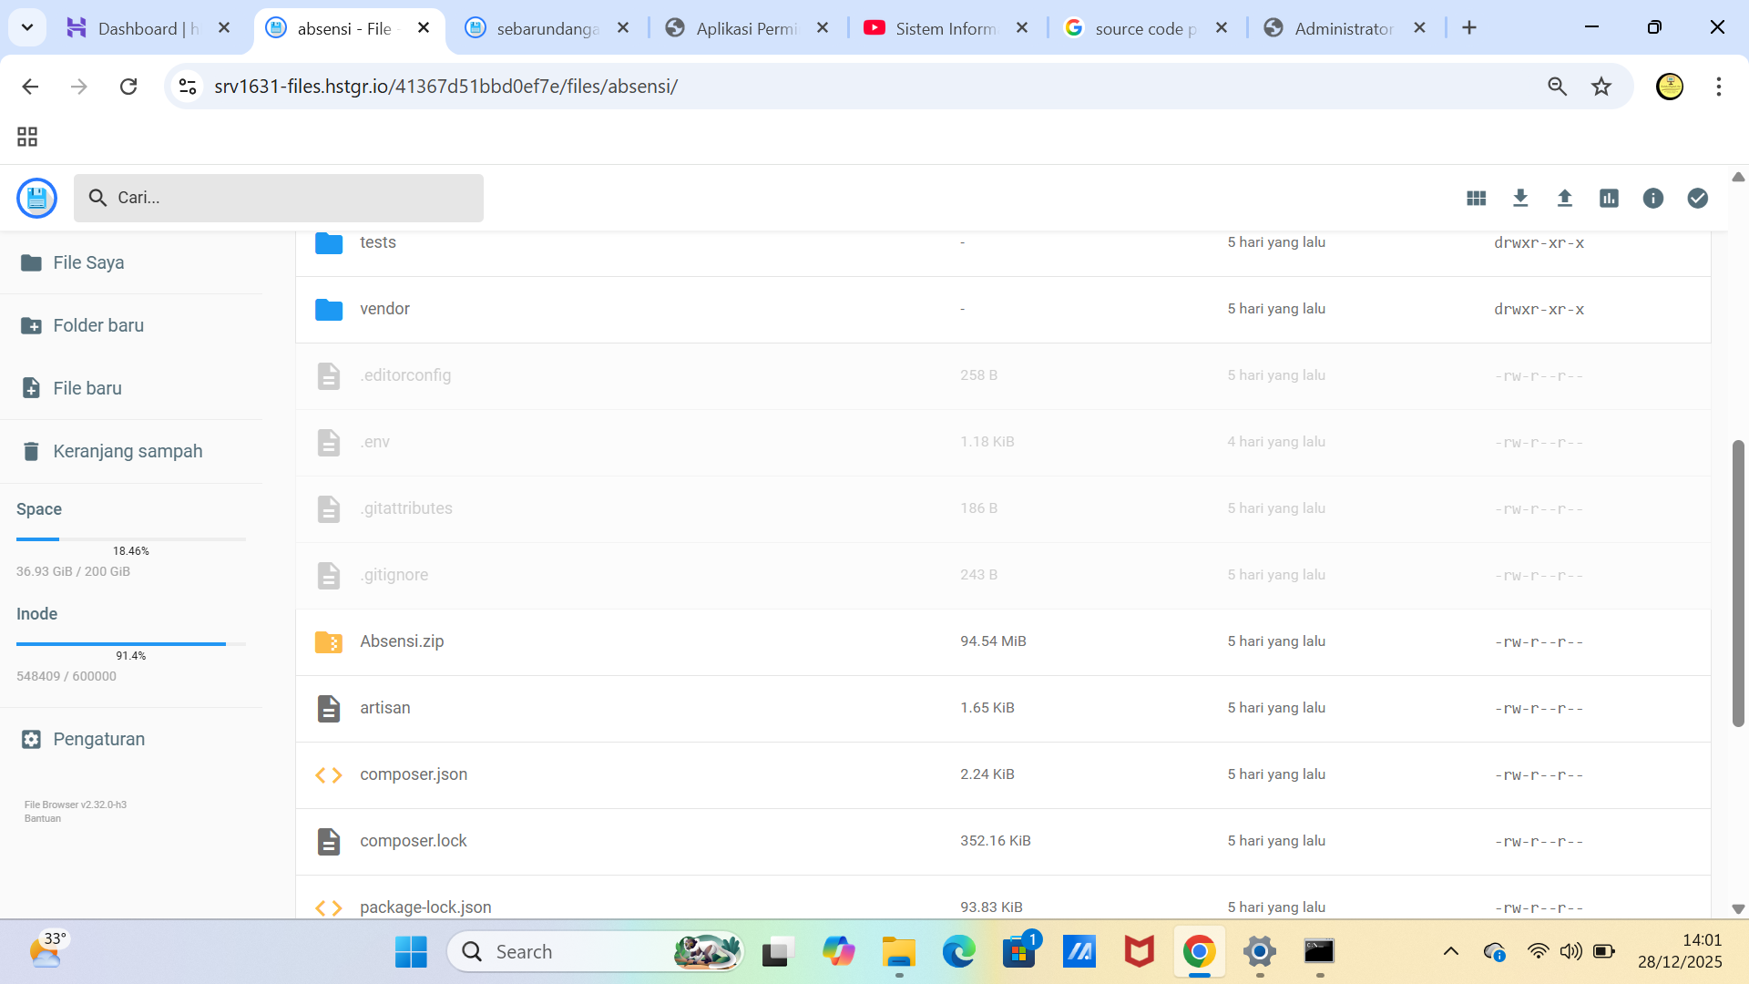Toggle multiple selection checkmark icon

pyautogui.click(x=1697, y=199)
